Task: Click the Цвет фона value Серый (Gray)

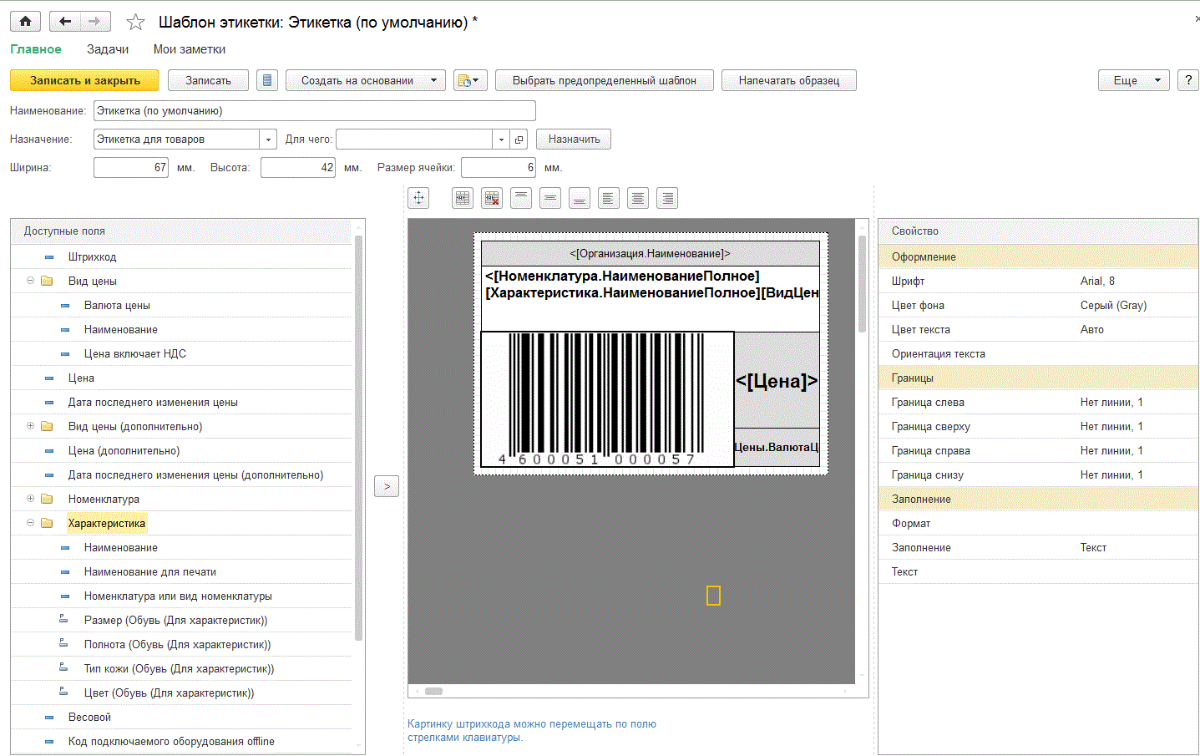Action: [1113, 305]
